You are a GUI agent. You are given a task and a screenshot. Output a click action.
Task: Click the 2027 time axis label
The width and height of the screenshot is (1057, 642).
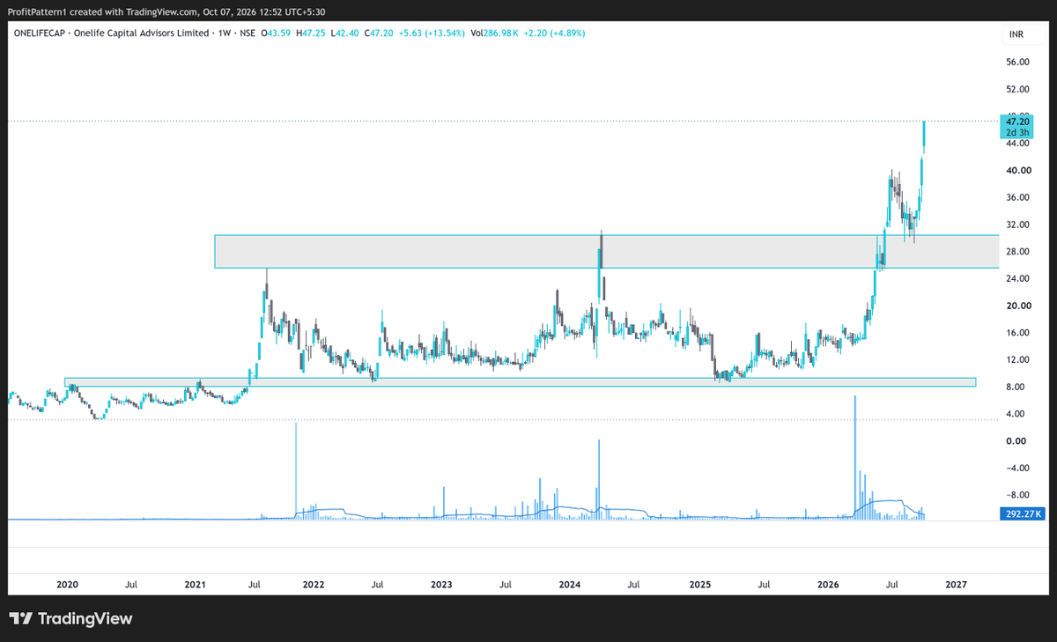coord(955,584)
